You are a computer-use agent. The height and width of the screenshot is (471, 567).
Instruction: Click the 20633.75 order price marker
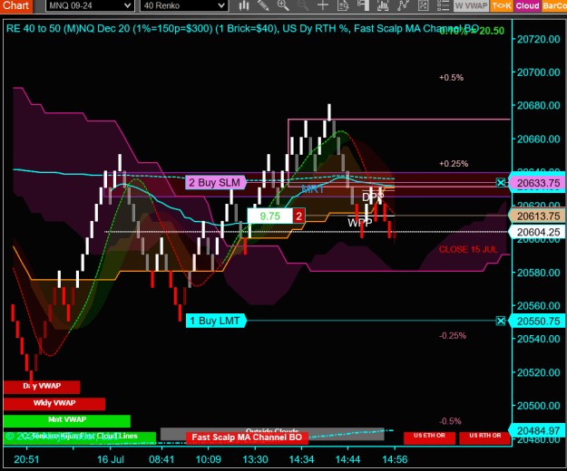tap(538, 183)
